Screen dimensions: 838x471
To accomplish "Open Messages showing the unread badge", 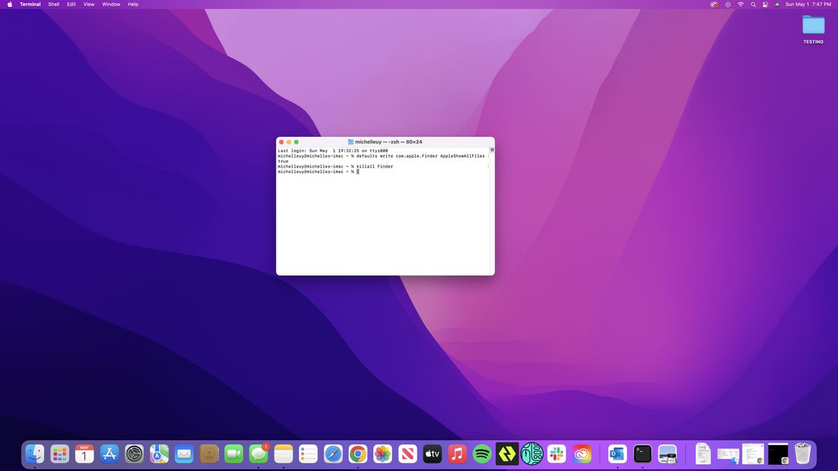I will point(258,454).
